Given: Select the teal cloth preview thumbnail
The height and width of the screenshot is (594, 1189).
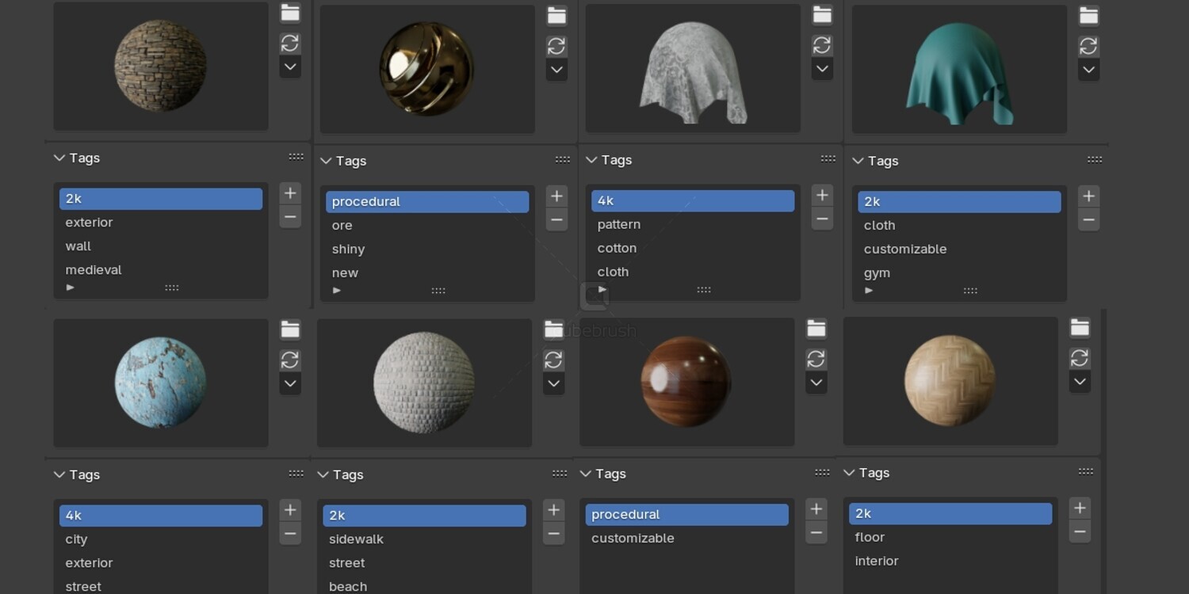Looking at the screenshot, I should click(959, 69).
